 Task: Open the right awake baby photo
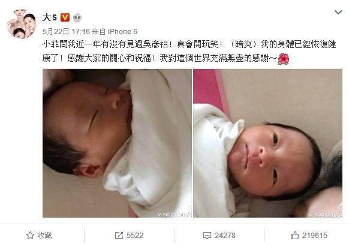click(x=268, y=143)
